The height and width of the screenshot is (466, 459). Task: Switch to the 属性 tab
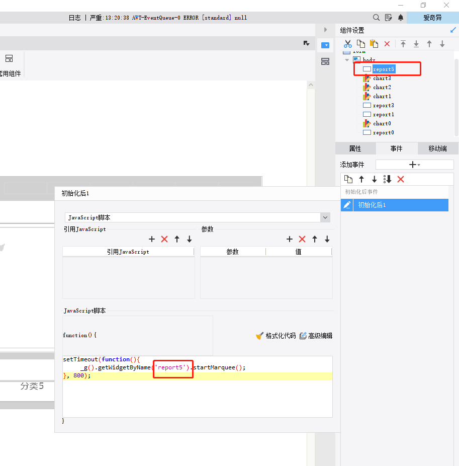pyautogui.click(x=355, y=148)
